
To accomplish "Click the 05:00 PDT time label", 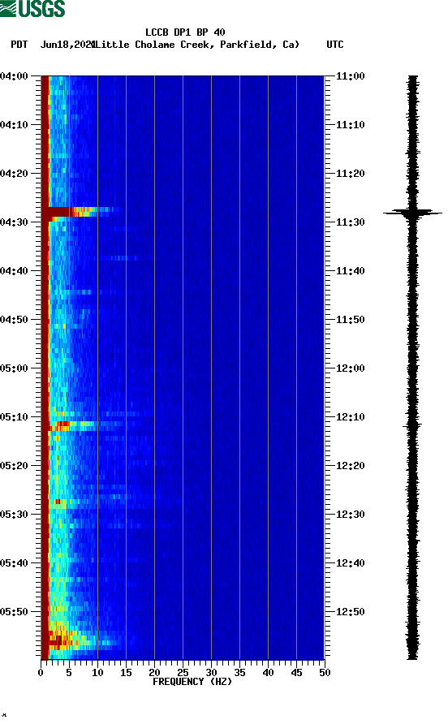I will click(x=14, y=368).
